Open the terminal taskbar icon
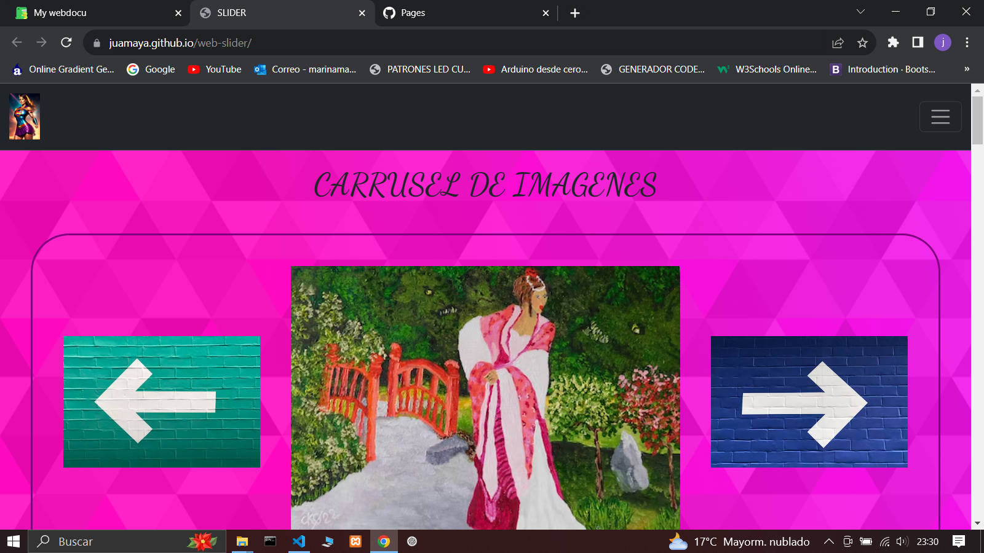This screenshot has height=553, width=984. 270,541
